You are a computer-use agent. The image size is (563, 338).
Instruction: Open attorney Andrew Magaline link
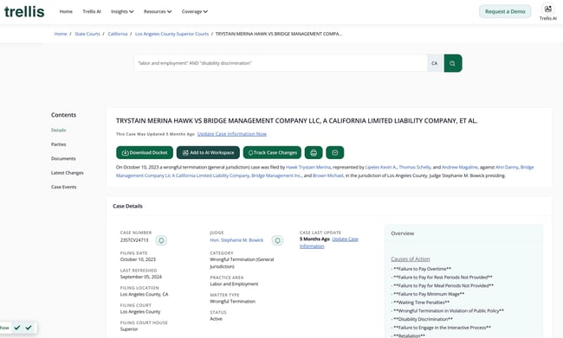pyautogui.click(x=460, y=167)
